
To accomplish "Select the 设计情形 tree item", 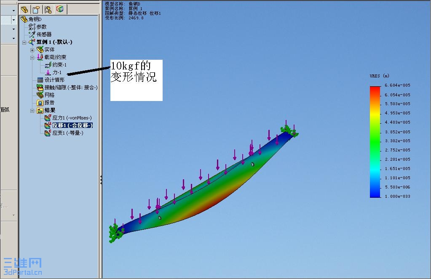I will coord(54,80).
